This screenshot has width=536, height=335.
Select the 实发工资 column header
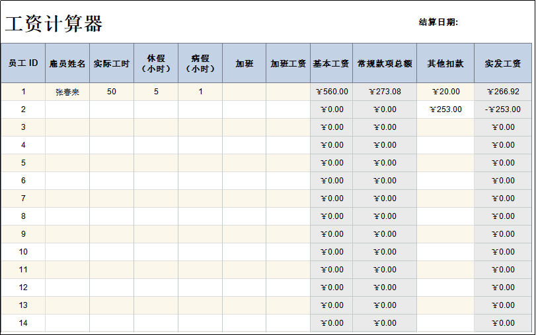point(503,63)
